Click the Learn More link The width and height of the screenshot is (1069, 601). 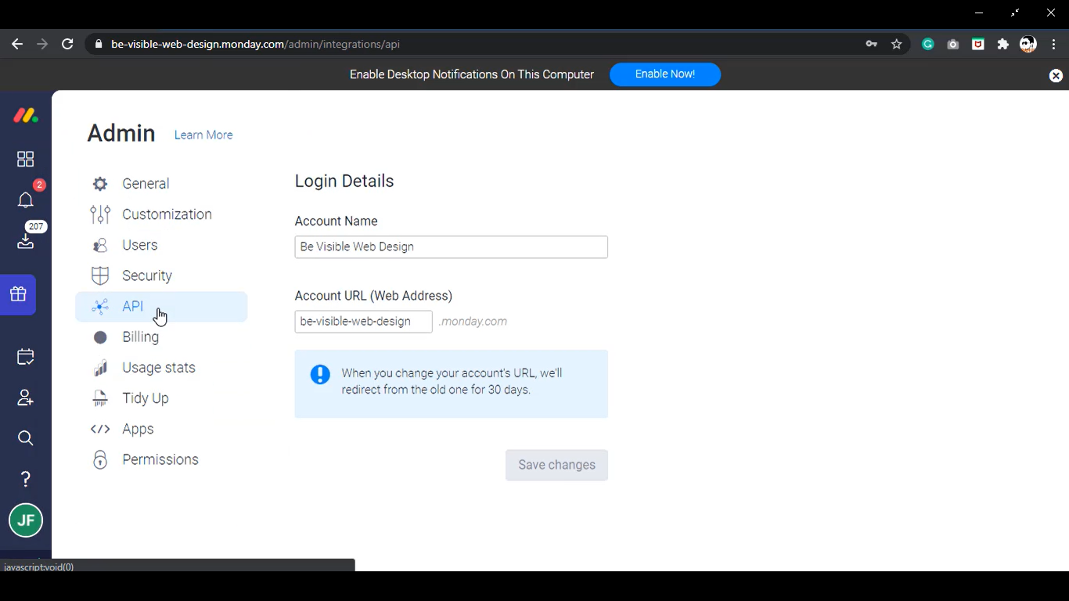point(203,135)
